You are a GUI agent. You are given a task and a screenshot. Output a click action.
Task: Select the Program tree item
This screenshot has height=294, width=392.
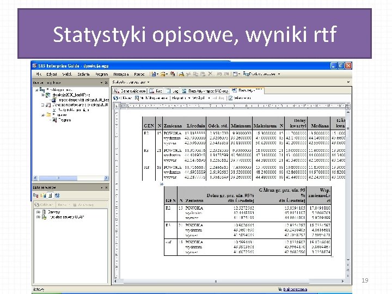tap(62, 120)
